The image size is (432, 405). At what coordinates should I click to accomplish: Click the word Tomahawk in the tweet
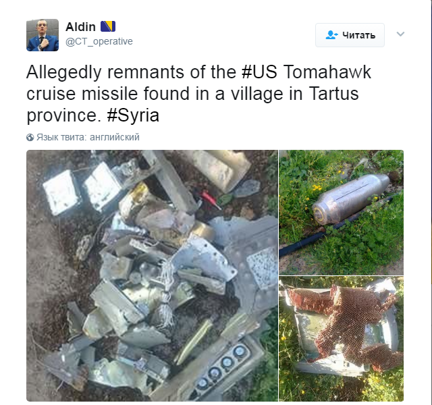(x=327, y=72)
